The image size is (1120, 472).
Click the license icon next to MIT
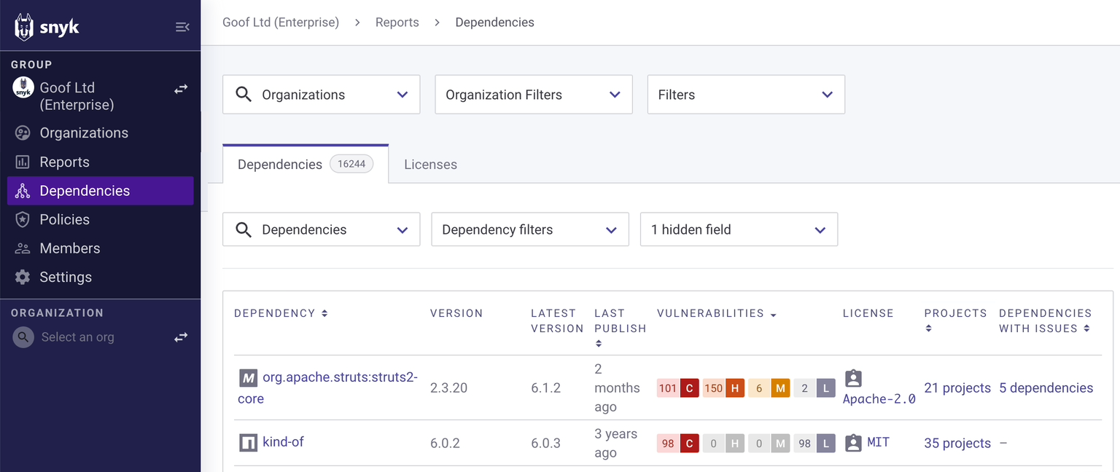click(x=853, y=443)
